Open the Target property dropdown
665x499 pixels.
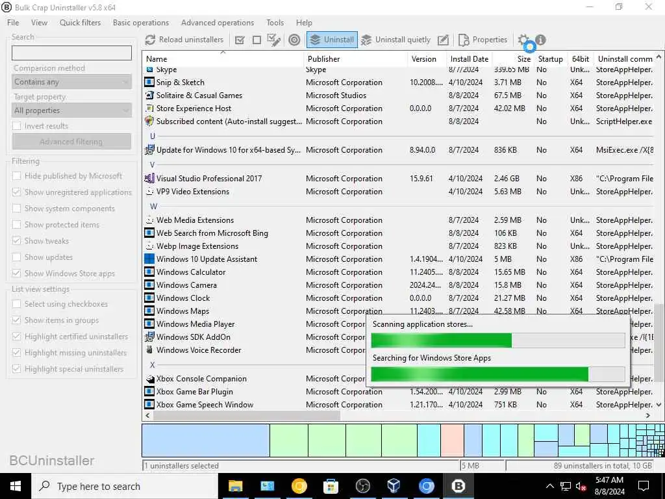tap(71, 110)
